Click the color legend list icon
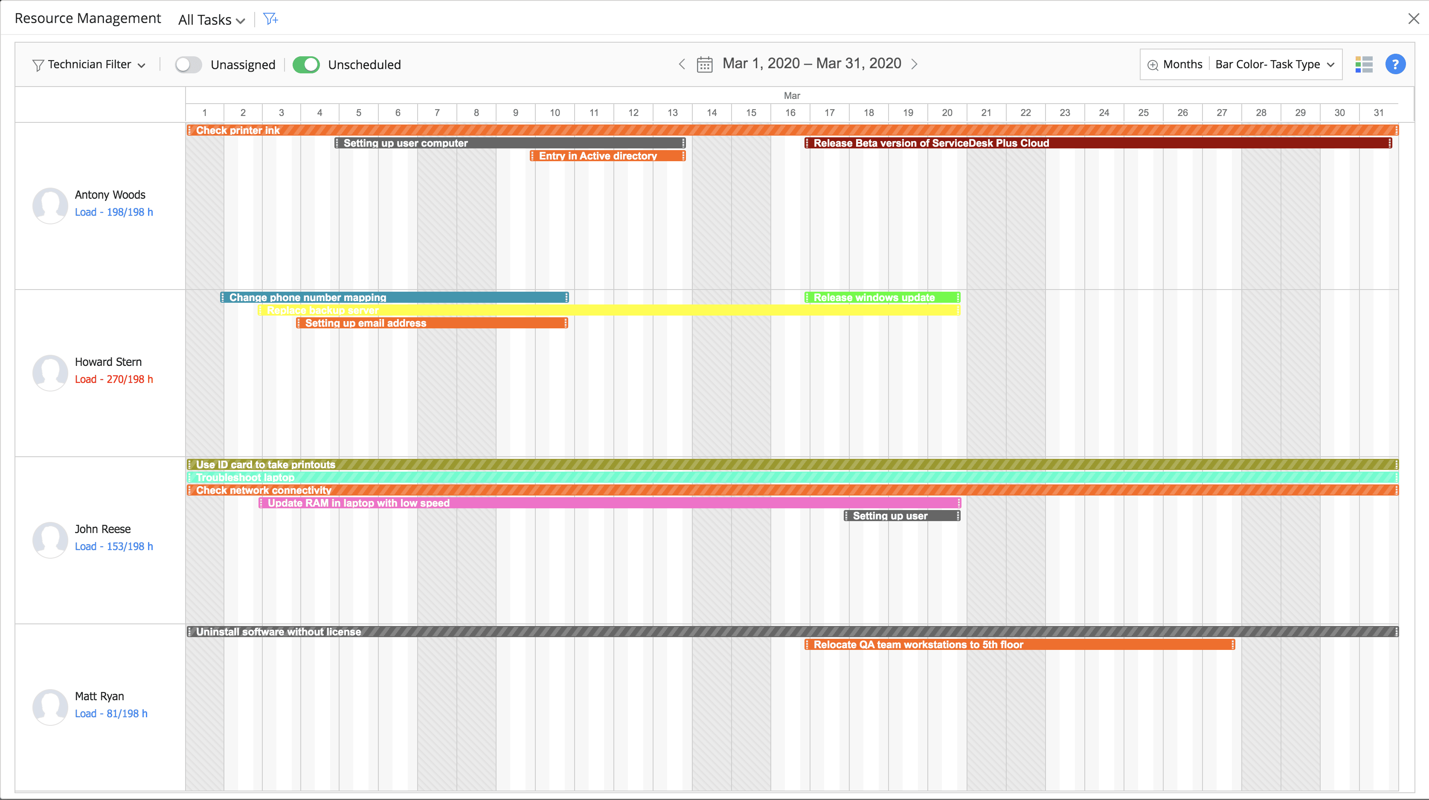This screenshot has height=800, width=1429. click(x=1364, y=64)
